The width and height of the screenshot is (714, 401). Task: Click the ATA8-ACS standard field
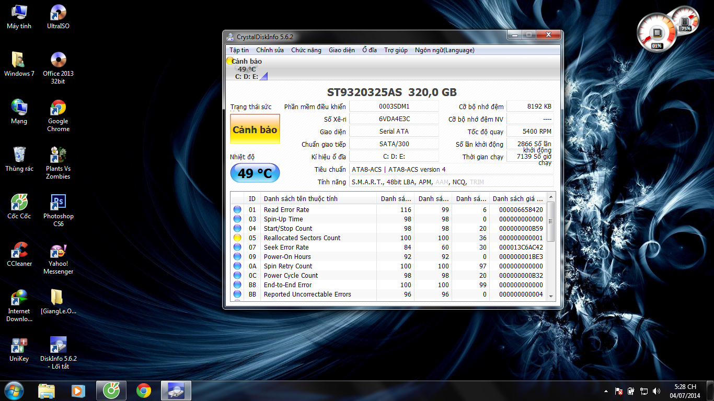coord(452,169)
